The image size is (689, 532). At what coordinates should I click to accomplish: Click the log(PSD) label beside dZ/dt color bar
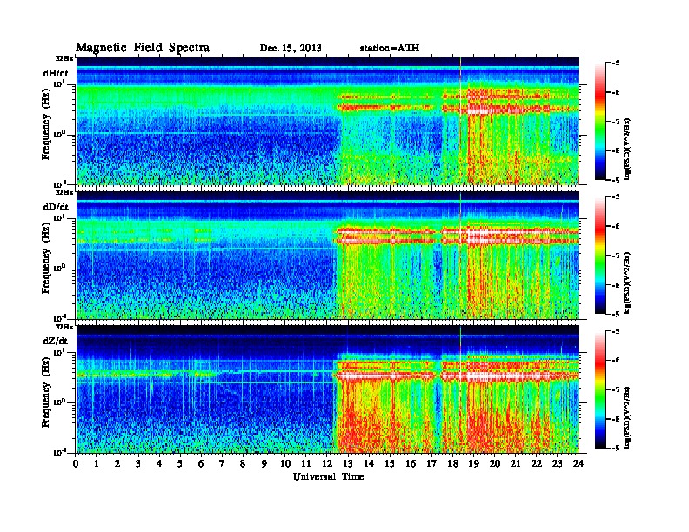[628, 417]
